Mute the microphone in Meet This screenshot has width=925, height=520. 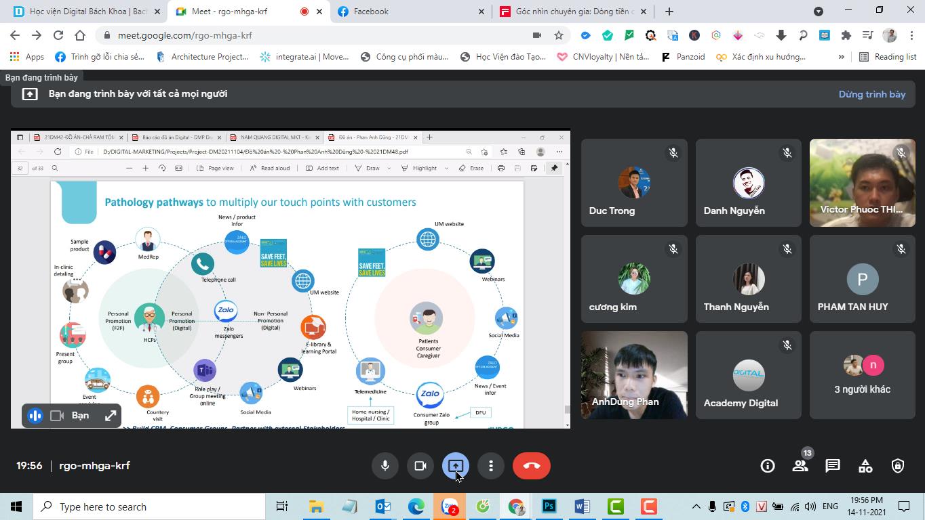coord(385,466)
